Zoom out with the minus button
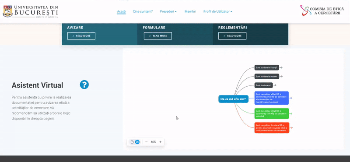This screenshot has height=162, width=350. click(x=147, y=142)
